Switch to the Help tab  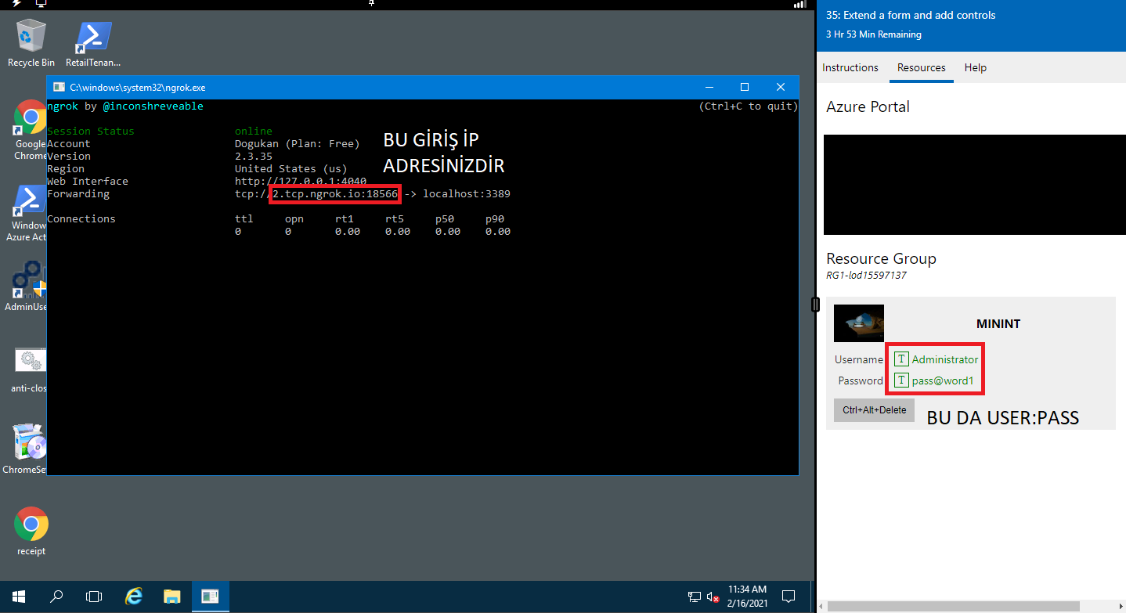pyautogui.click(x=976, y=67)
